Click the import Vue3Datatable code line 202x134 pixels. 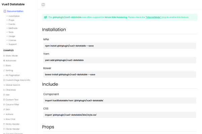coord(120,100)
